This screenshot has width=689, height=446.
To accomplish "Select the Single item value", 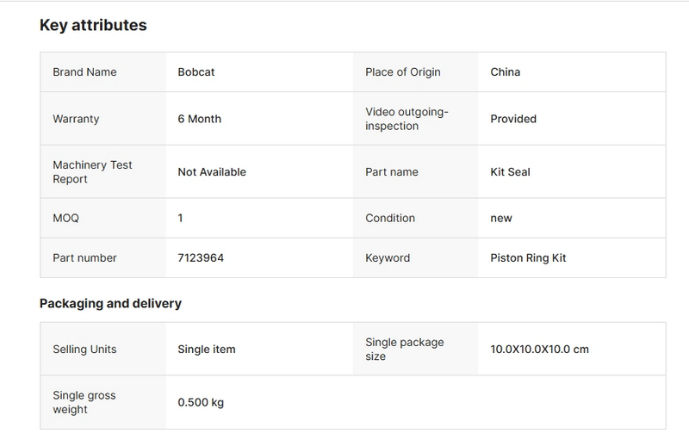I will (x=206, y=350).
